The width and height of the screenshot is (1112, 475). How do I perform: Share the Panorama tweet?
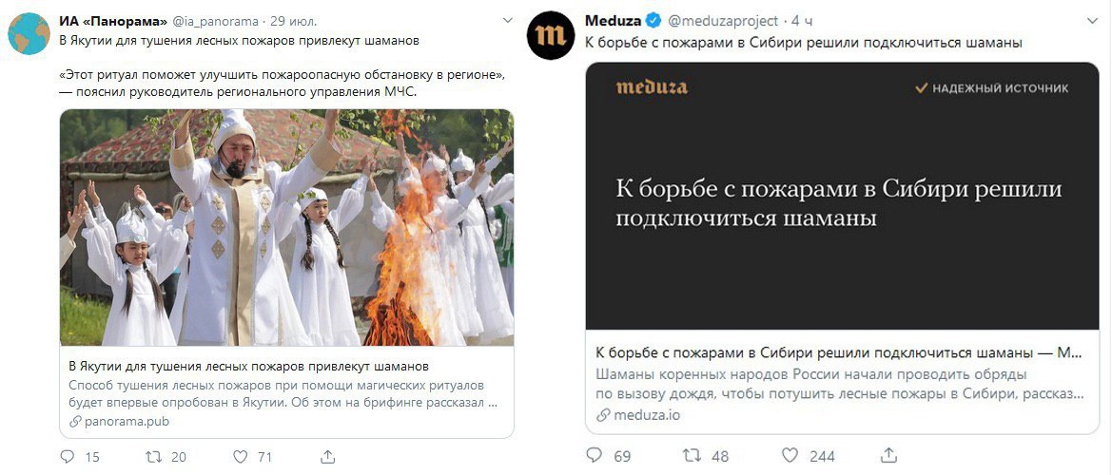click(x=327, y=457)
